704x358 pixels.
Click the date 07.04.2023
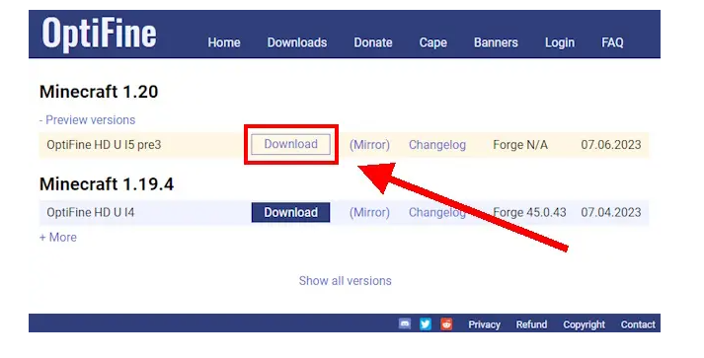[x=611, y=212]
